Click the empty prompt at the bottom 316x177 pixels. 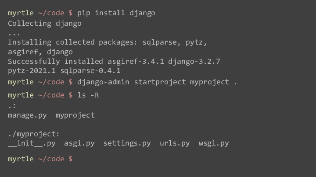(x=40, y=159)
